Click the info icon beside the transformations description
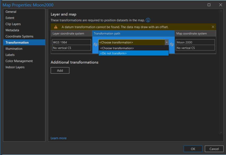 tap(148, 20)
